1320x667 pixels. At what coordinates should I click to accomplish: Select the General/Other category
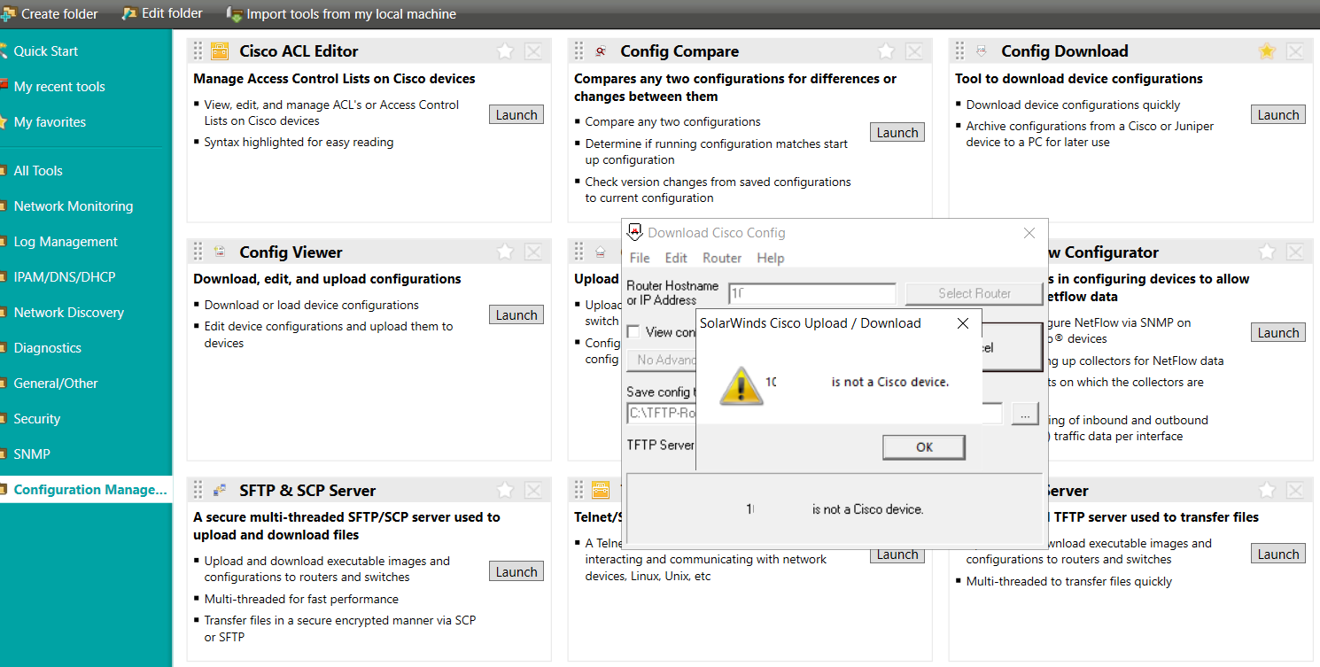(x=56, y=384)
